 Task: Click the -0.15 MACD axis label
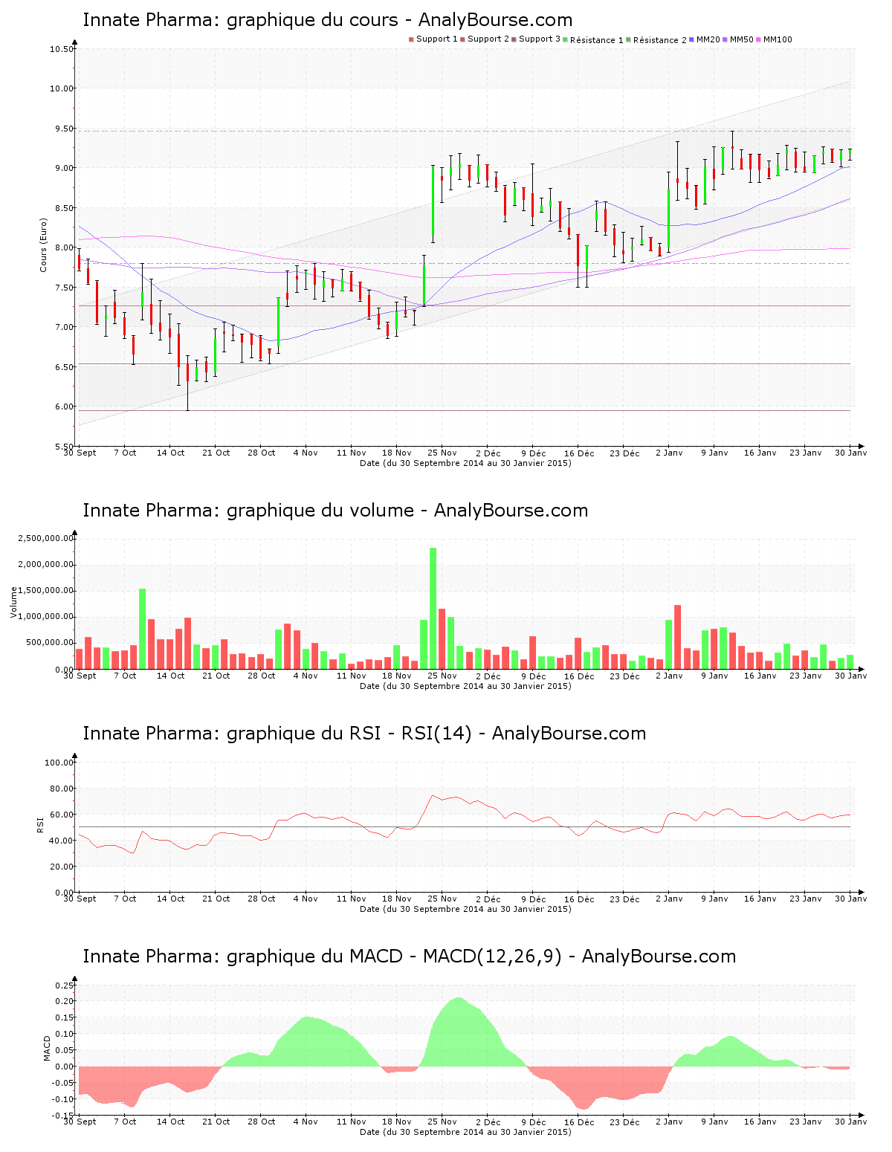63,1116
